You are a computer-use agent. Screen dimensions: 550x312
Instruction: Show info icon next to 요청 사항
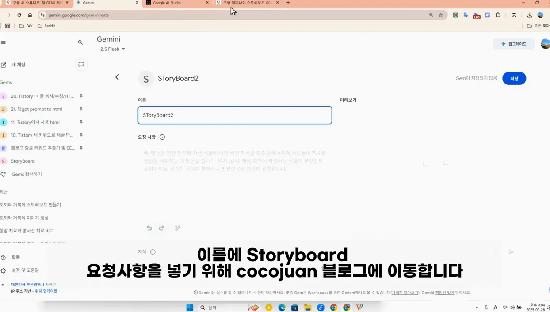pos(162,137)
